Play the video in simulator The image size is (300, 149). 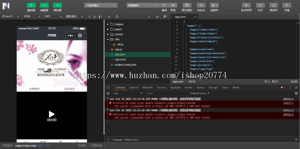(x=52, y=114)
